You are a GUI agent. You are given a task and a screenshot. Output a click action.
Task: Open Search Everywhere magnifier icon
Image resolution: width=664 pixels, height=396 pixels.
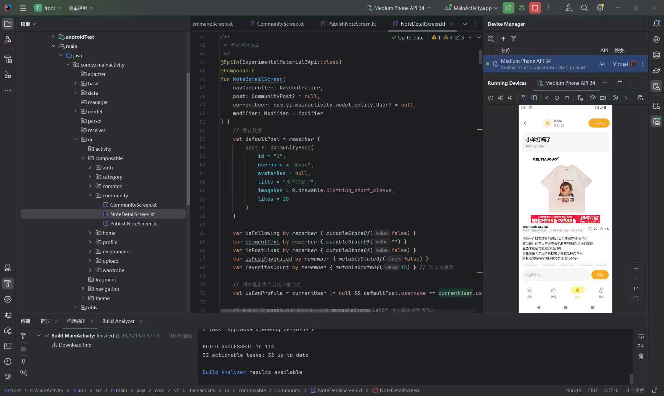(584, 8)
